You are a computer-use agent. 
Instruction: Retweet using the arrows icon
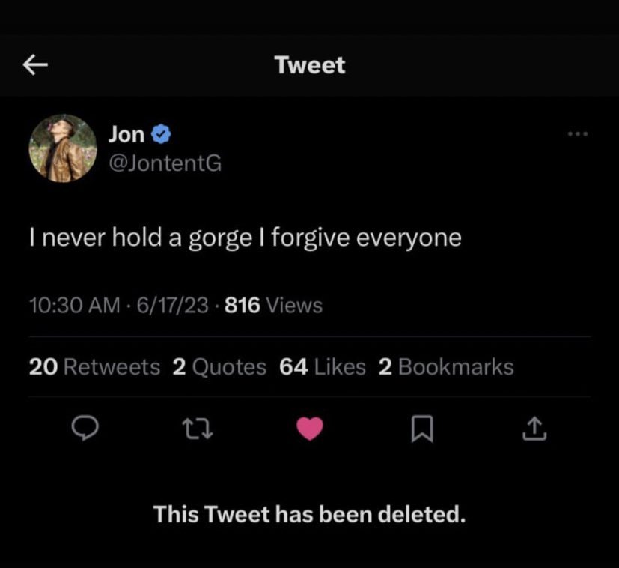pos(198,429)
